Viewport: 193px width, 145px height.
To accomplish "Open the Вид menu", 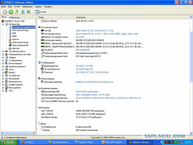I will coord(10,7).
